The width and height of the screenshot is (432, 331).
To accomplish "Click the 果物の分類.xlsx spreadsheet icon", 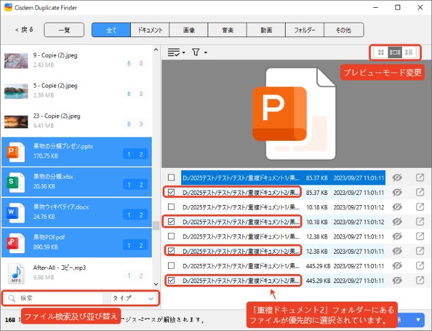I will [15, 185].
